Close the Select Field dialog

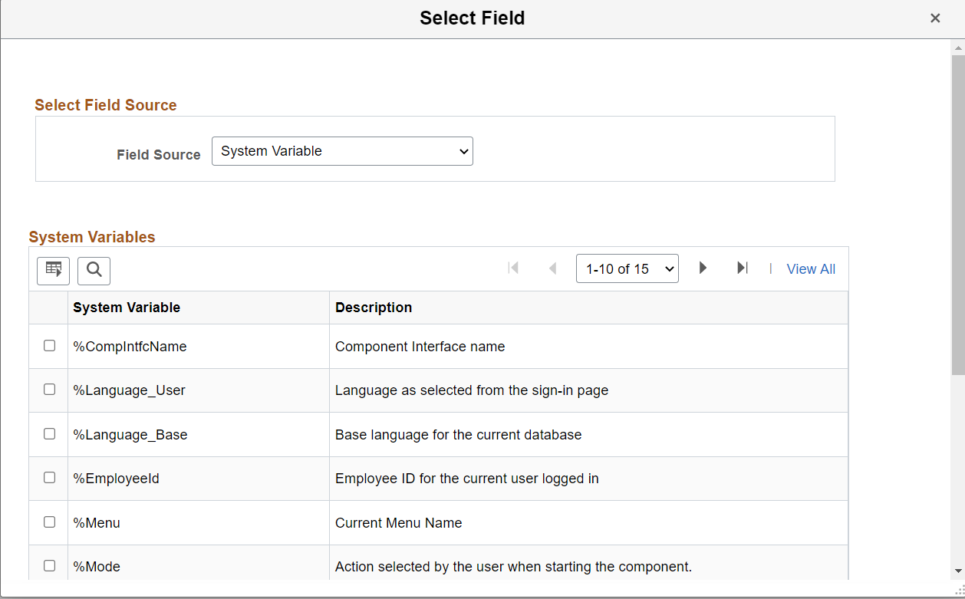[935, 18]
